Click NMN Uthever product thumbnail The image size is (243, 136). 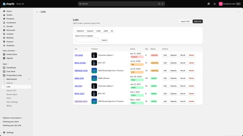click(94, 78)
